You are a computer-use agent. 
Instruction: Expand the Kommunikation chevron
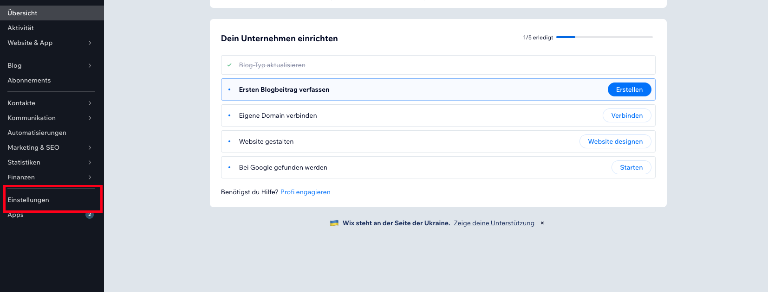tap(90, 118)
